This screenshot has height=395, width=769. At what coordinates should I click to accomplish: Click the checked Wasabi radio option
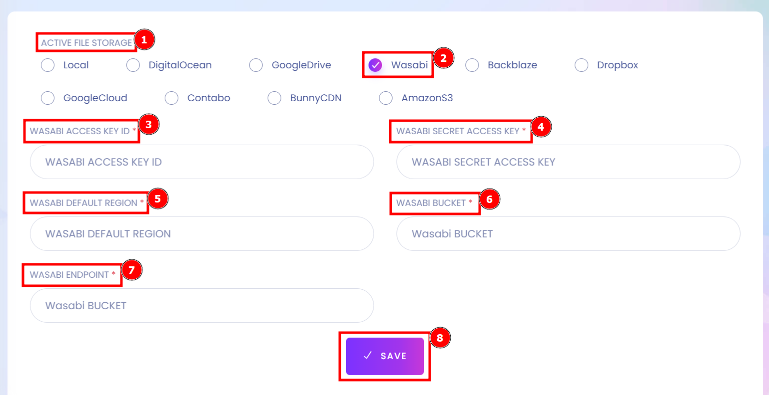[x=375, y=65]
